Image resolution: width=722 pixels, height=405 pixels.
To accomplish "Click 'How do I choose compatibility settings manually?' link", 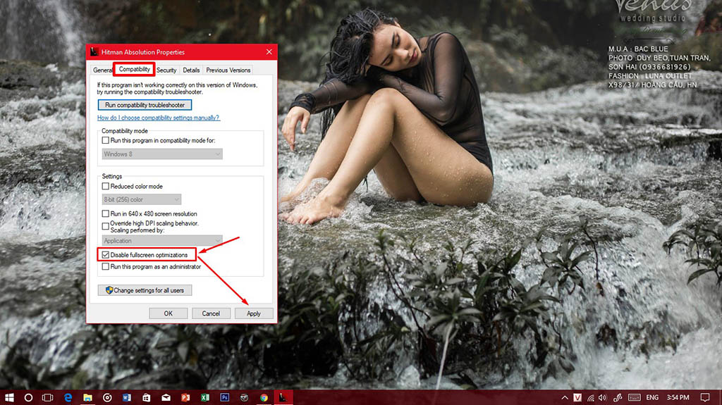I will coord(158,118).
